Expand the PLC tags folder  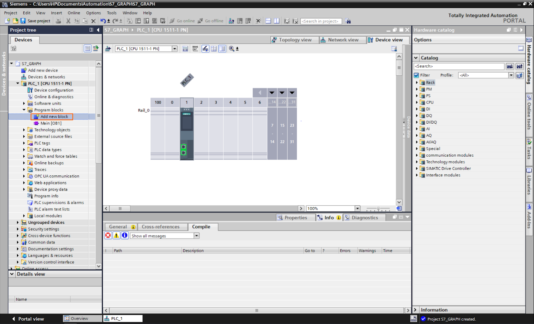[x=24, y=143]
